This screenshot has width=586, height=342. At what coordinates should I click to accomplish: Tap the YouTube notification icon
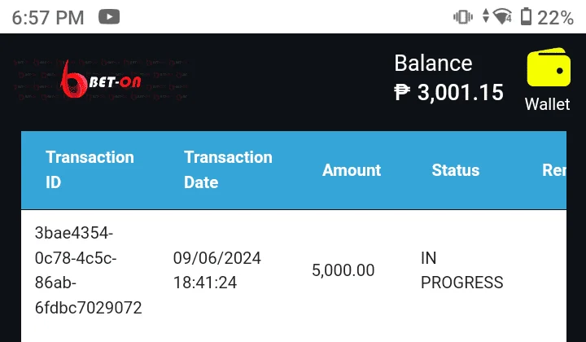tap(109, 17)
